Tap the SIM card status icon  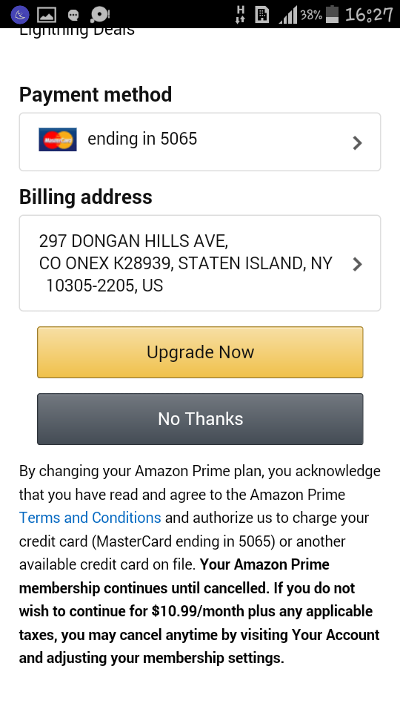261,15
